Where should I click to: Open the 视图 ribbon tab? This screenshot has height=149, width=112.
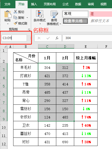[x=104, y=4]
